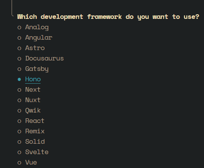Click the filled radio dot beside Hono

[19, 79]
